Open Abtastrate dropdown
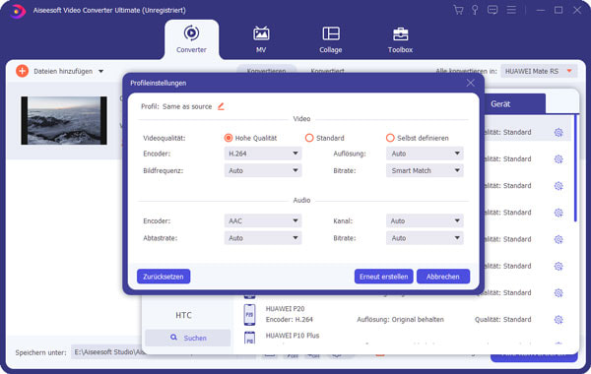 click(263, 238)
